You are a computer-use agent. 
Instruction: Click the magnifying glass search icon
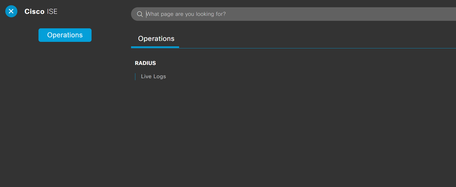click(x=140, y=14)
